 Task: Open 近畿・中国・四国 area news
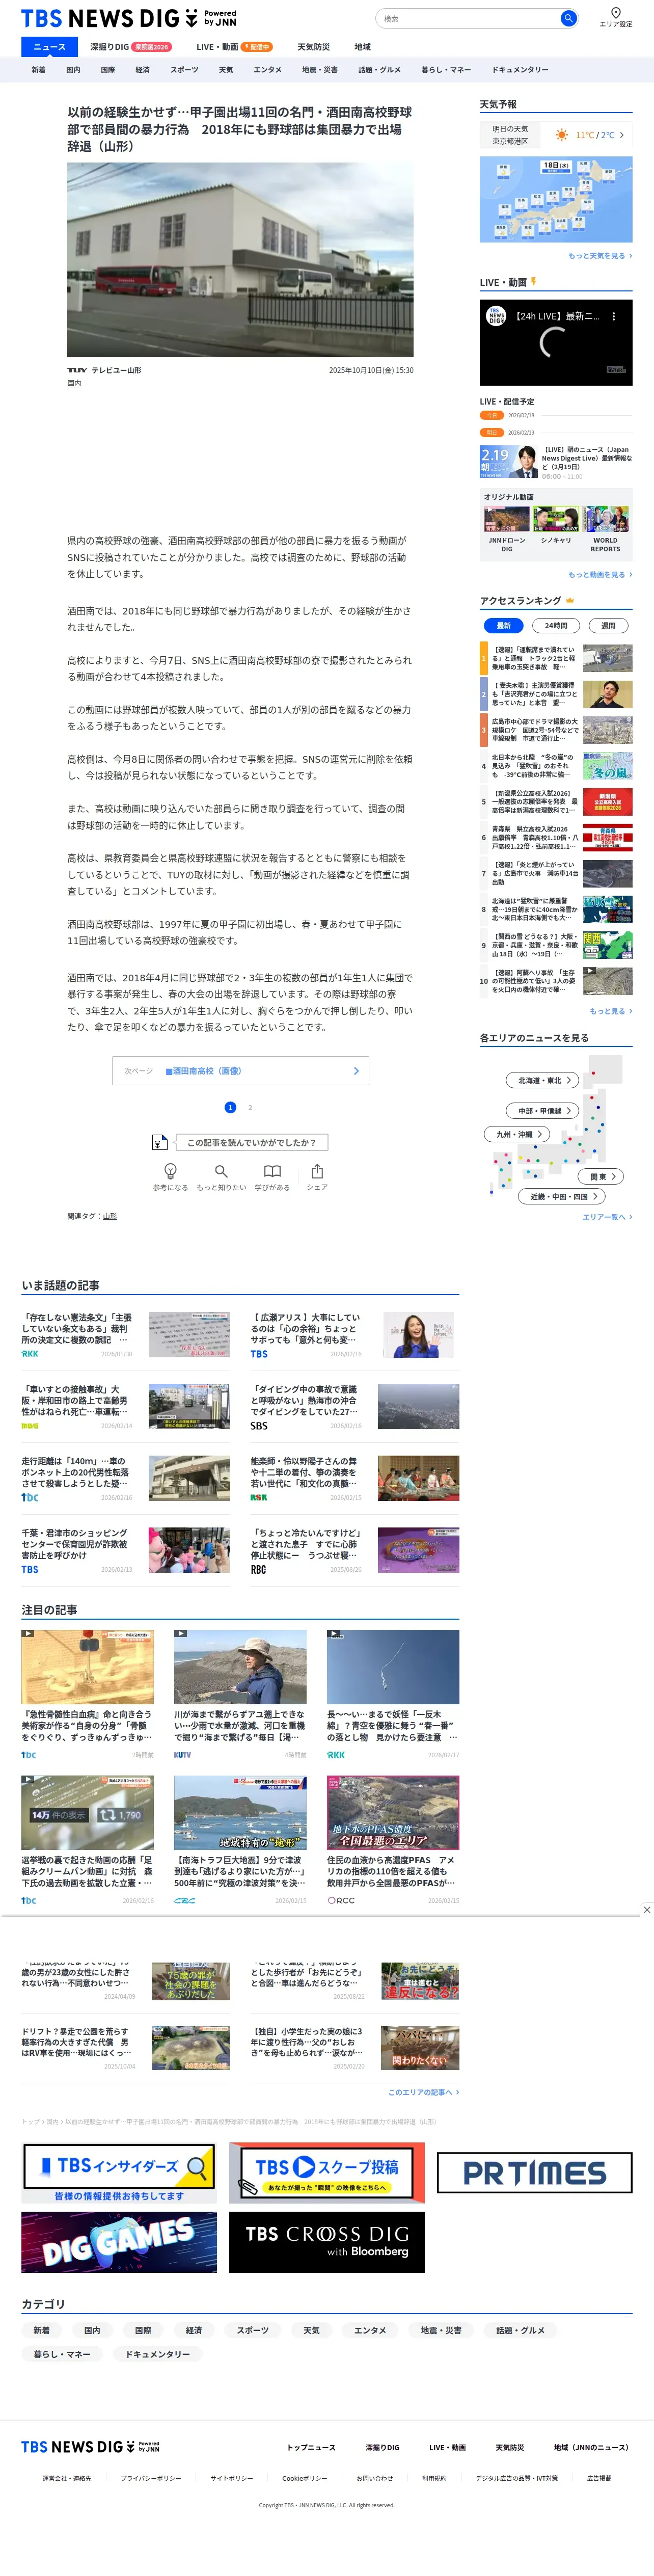tap(563, 1196)
